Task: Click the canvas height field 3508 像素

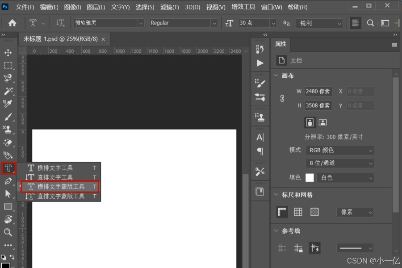Action: (318, 105)
